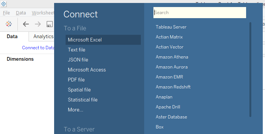265x134 pixels.
Task: Click the forward arrow redo icon
Action: [x=38, y=24]
